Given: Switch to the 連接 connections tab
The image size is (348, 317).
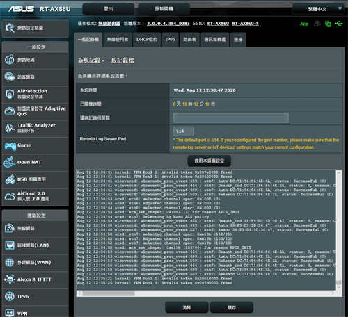Looking at the screenshot, I should point(238,40).
